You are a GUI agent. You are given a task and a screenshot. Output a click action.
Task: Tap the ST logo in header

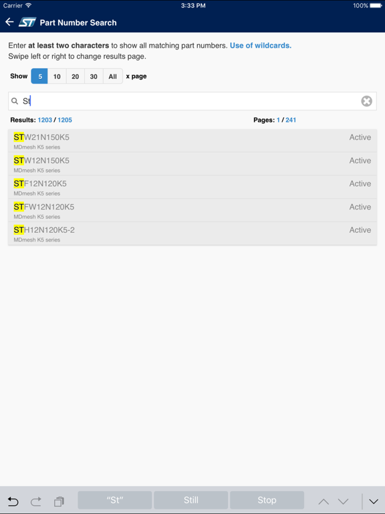point(27,22)
